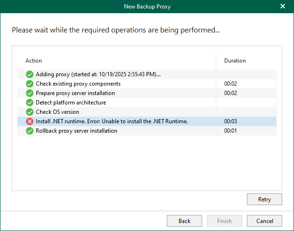Click the green check icon beside Check OS version

[30, 112]
